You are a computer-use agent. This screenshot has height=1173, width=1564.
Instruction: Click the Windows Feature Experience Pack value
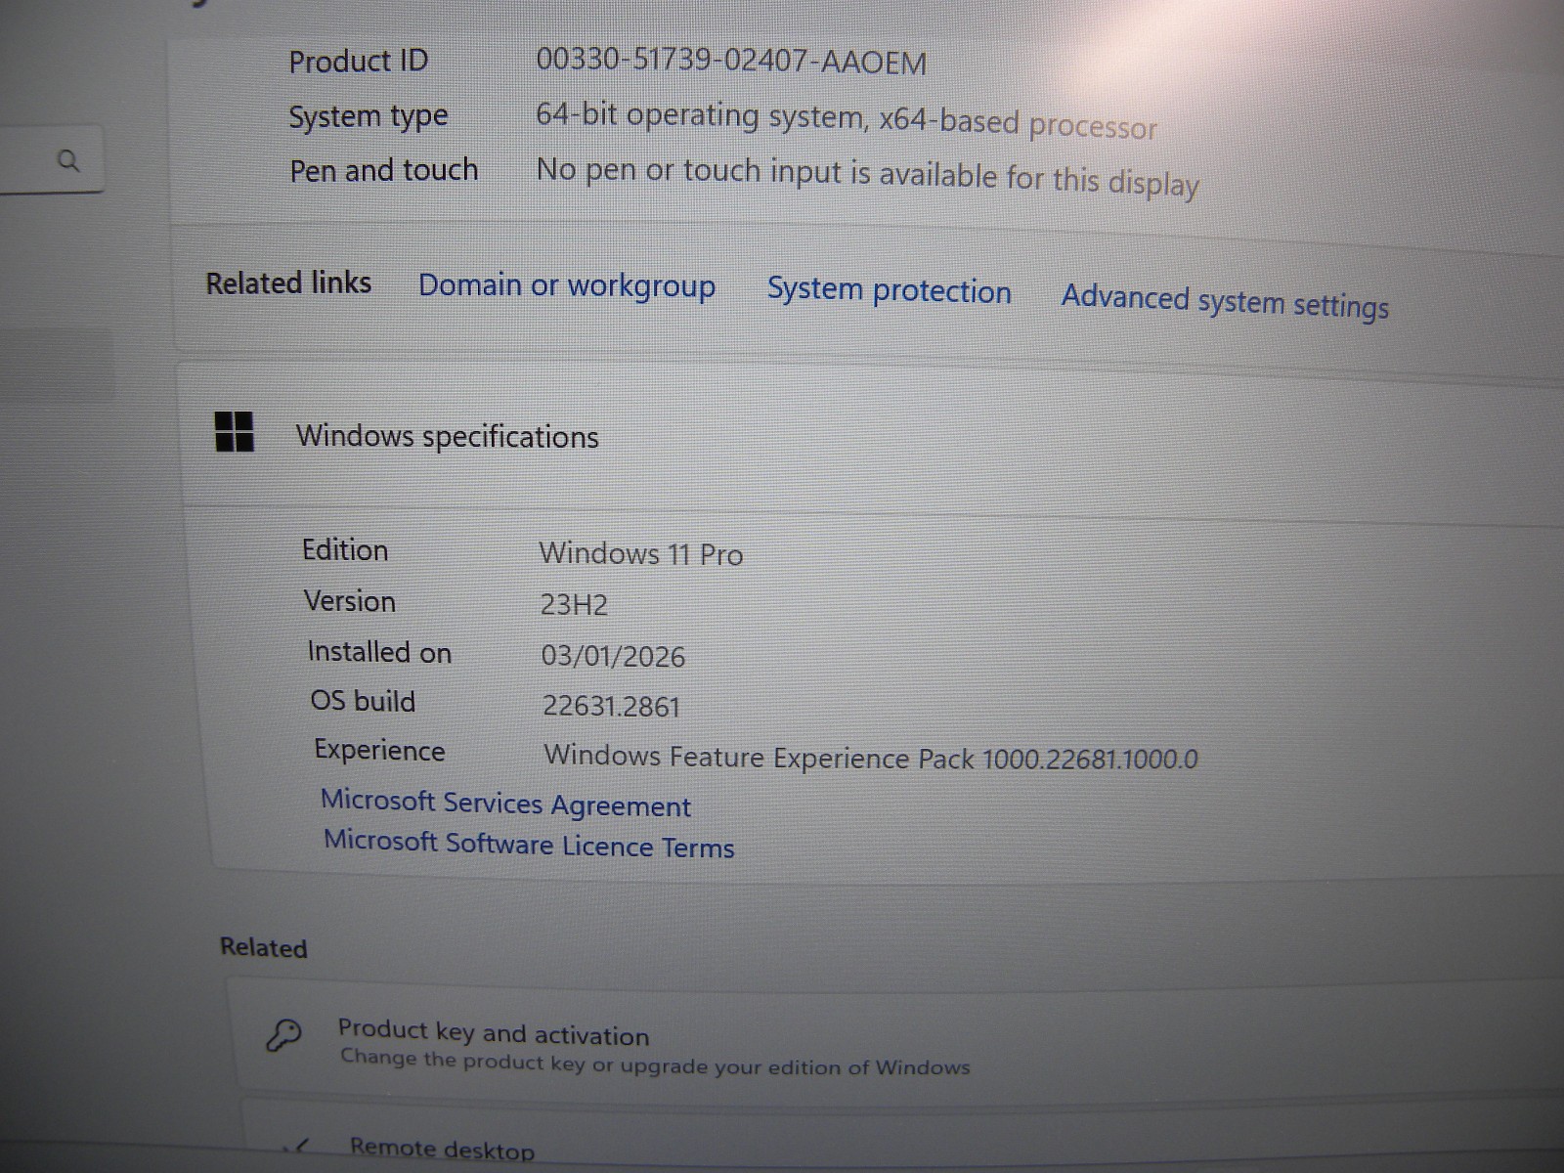pyautogui.click(x=871, y=758)
